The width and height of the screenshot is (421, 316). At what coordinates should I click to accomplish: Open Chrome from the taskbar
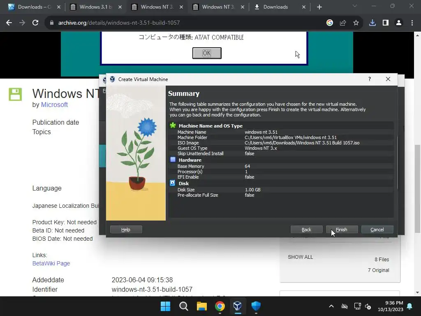coord(220,306)
